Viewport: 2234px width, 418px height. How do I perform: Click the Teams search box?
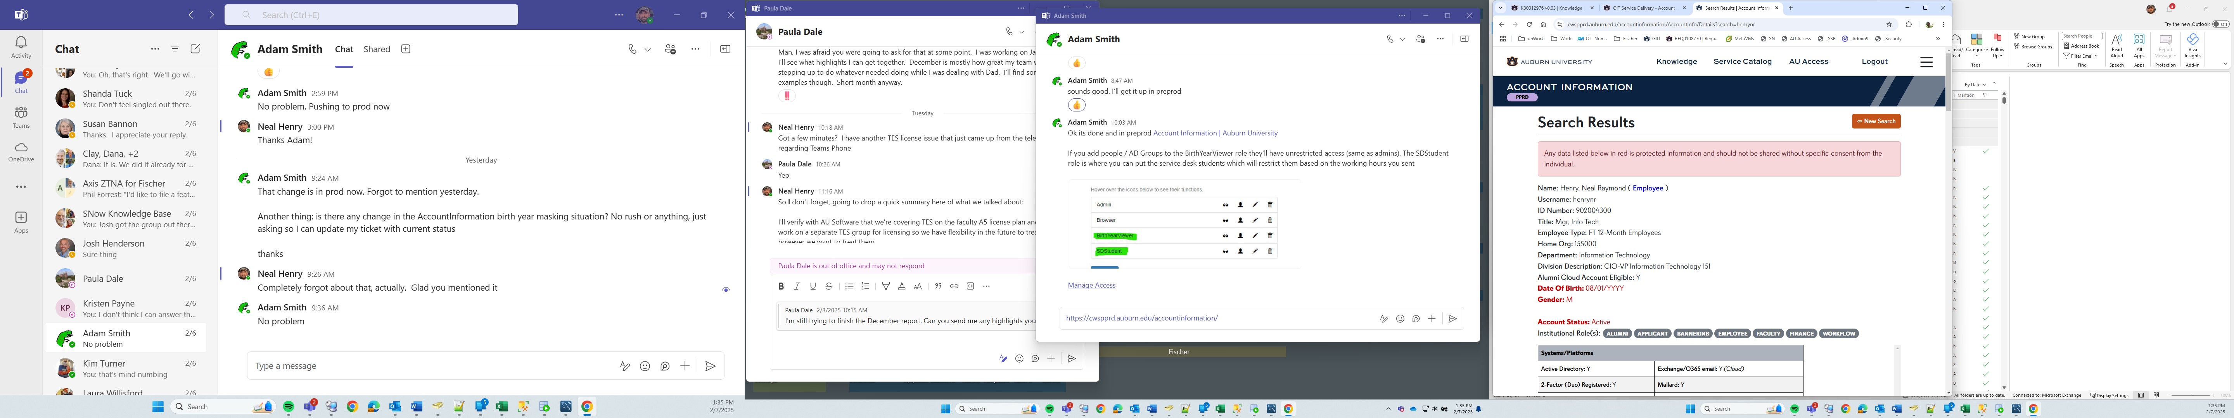click(x=371, y=15)
